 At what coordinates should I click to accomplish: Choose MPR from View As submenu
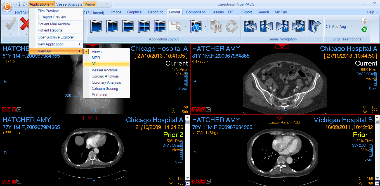tap(106, 58)
